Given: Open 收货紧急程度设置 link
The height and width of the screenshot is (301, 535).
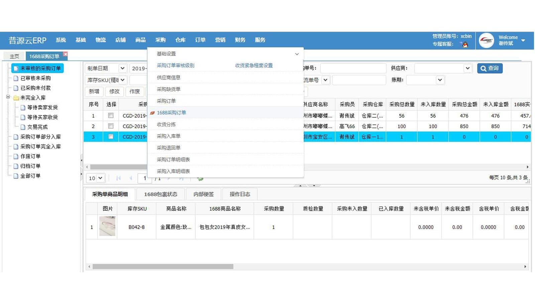Looking at the screenshot, I should point(254,65).
